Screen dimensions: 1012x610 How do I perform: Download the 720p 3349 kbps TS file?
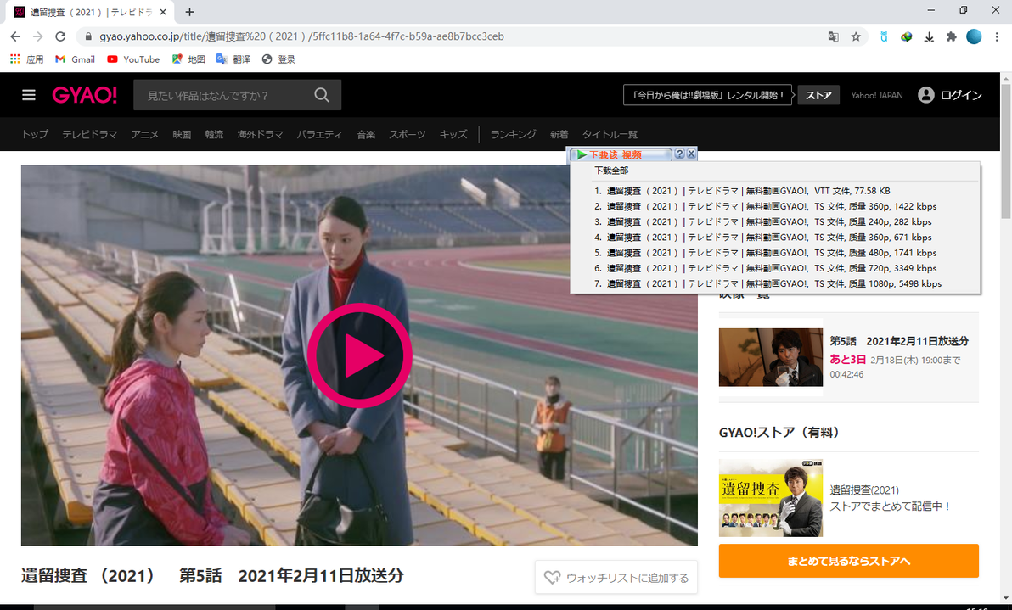point(766,268)
